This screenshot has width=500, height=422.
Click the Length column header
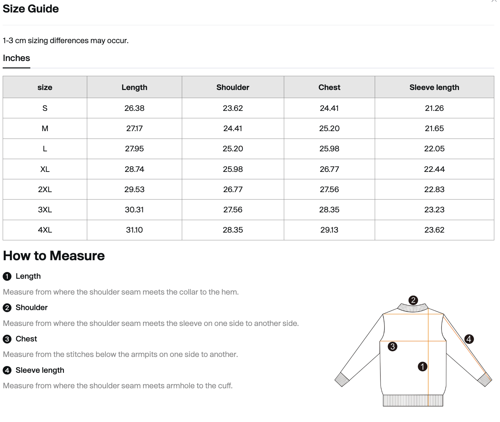134,87
